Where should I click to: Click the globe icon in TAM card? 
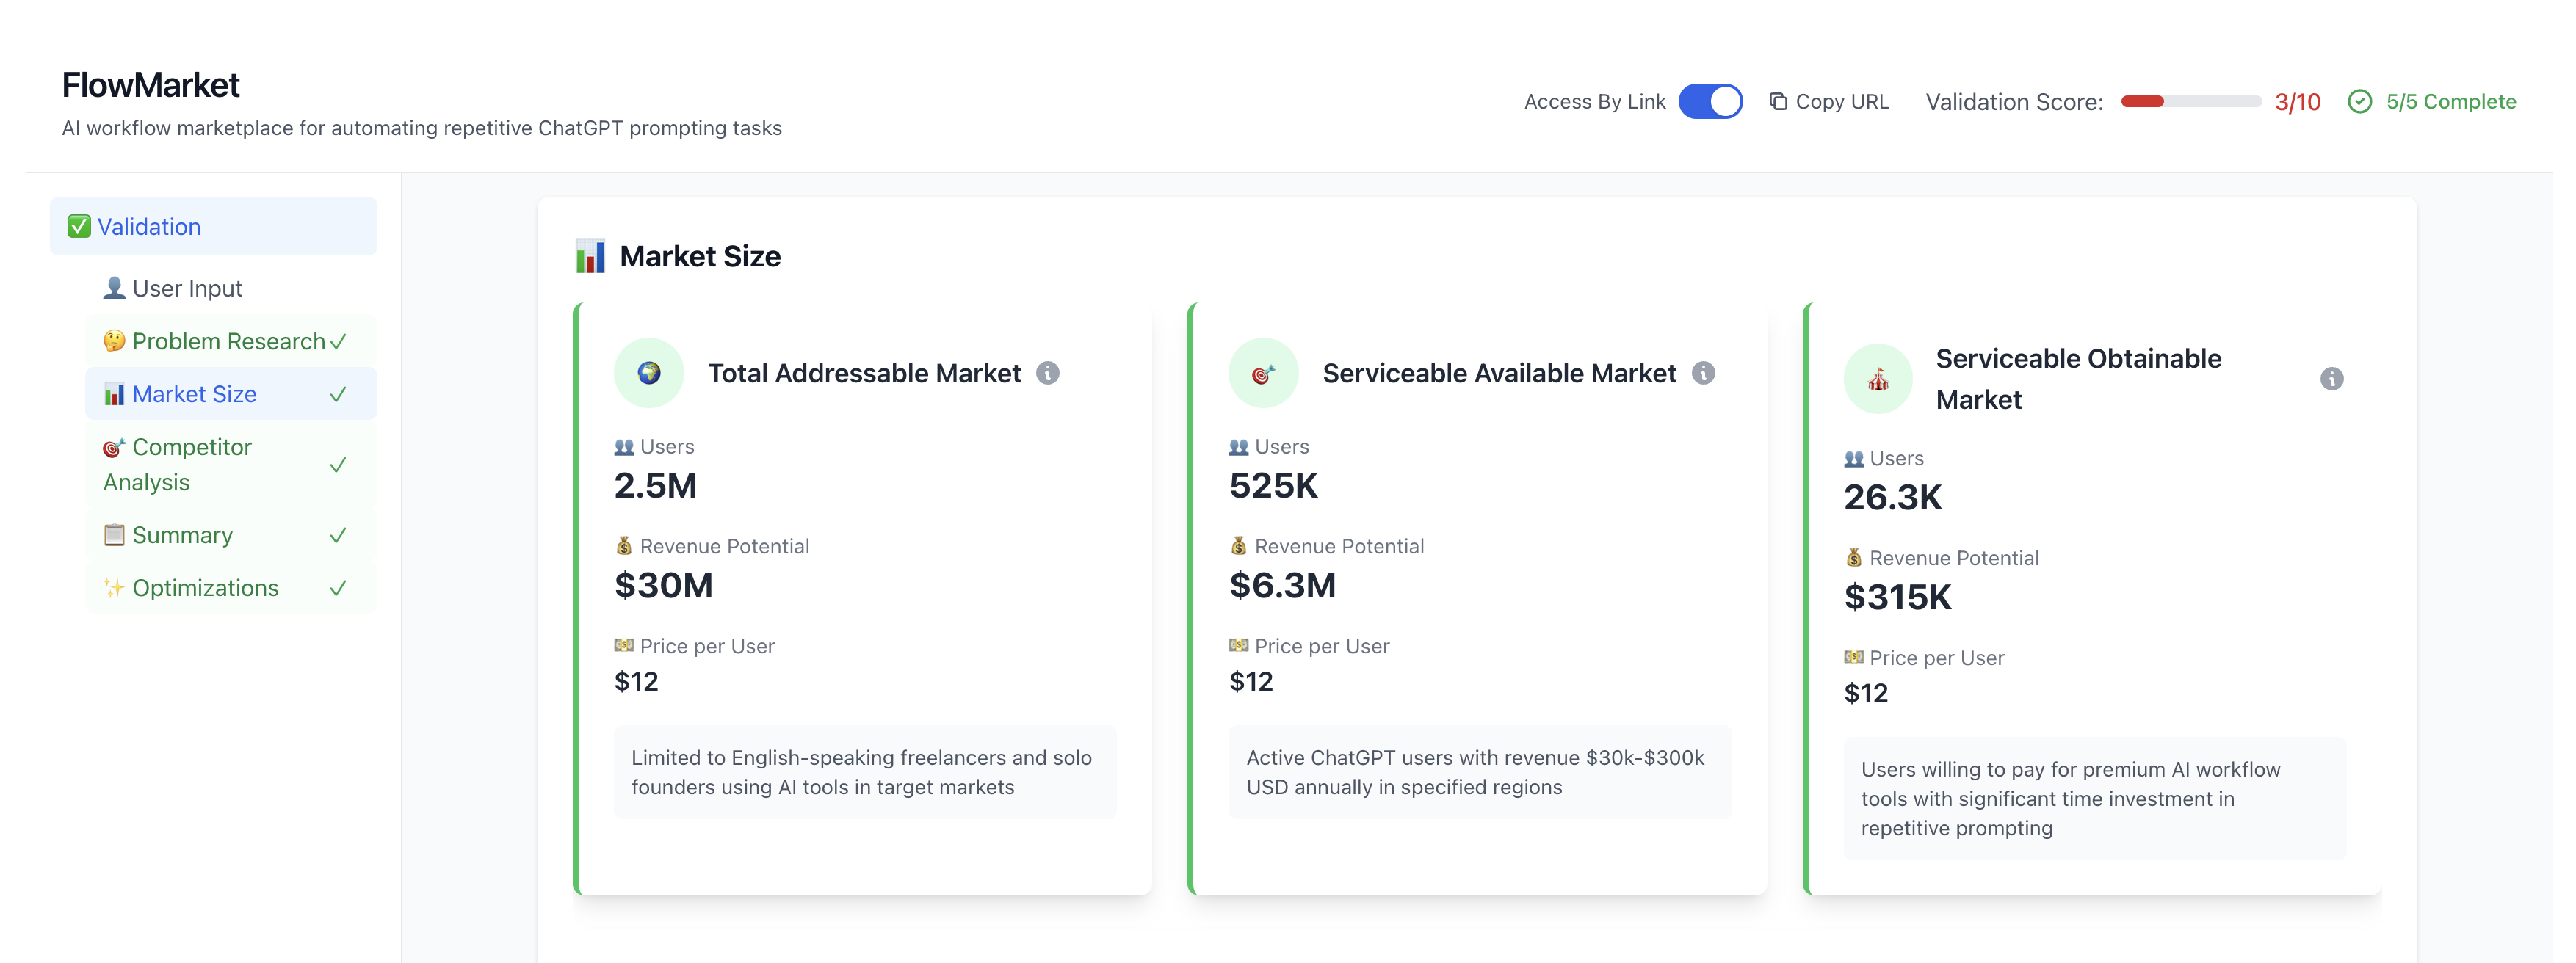point(649,373)
